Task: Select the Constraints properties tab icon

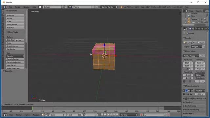Action: [205, 29]
